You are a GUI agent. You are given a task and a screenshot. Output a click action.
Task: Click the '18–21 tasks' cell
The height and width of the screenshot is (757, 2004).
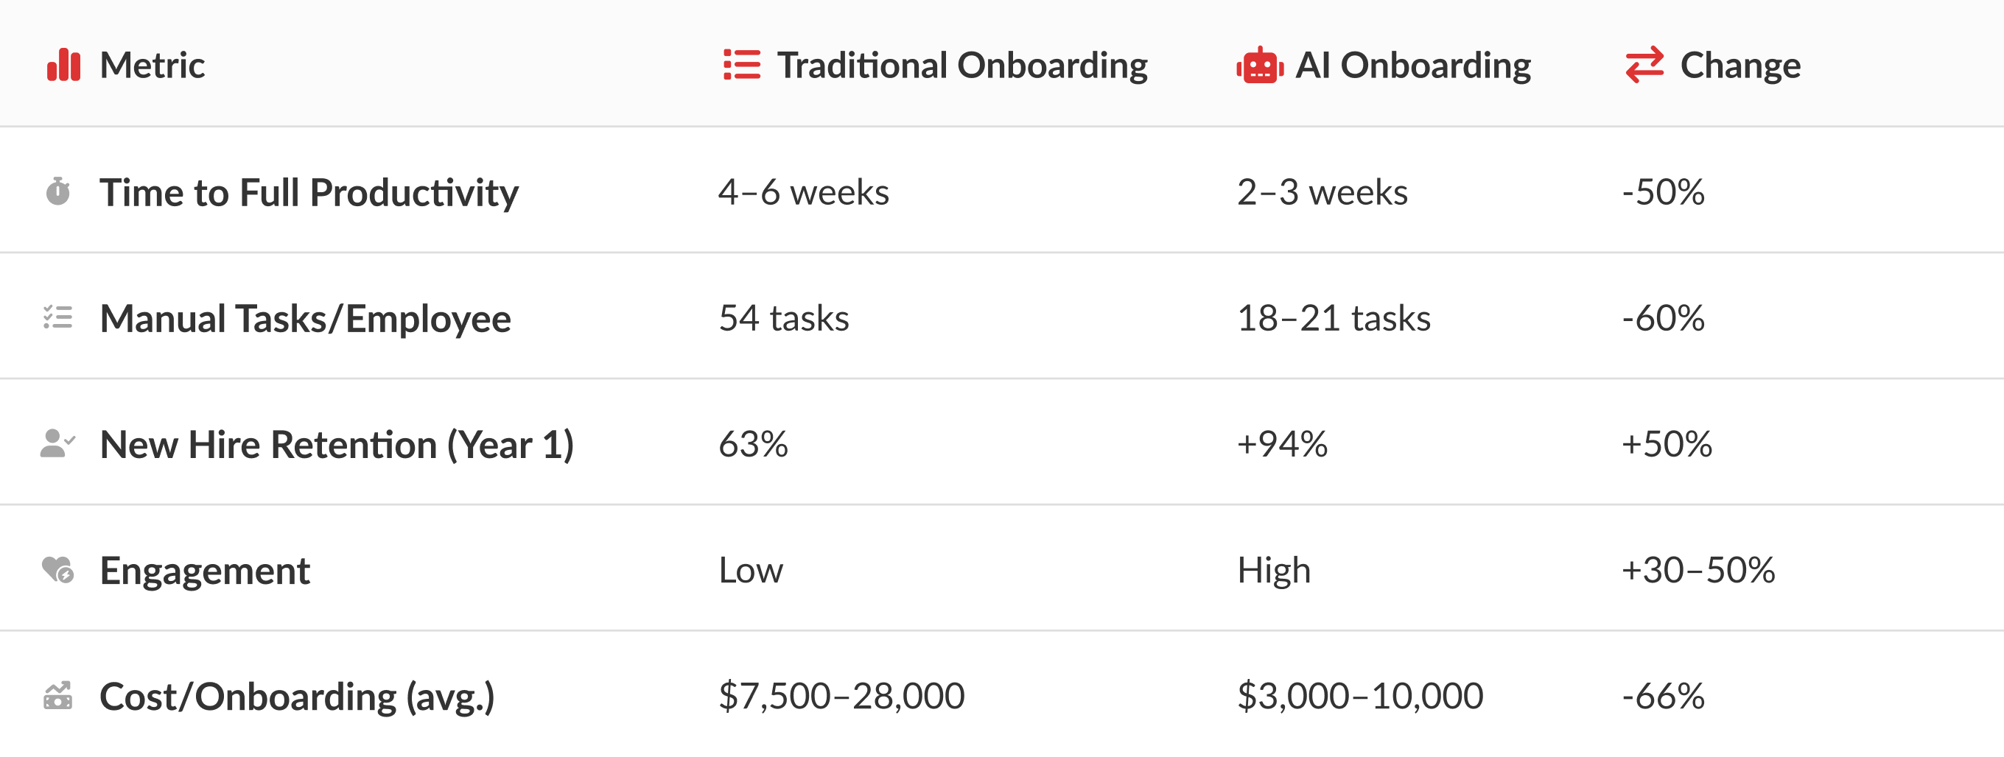(1334, 318)
